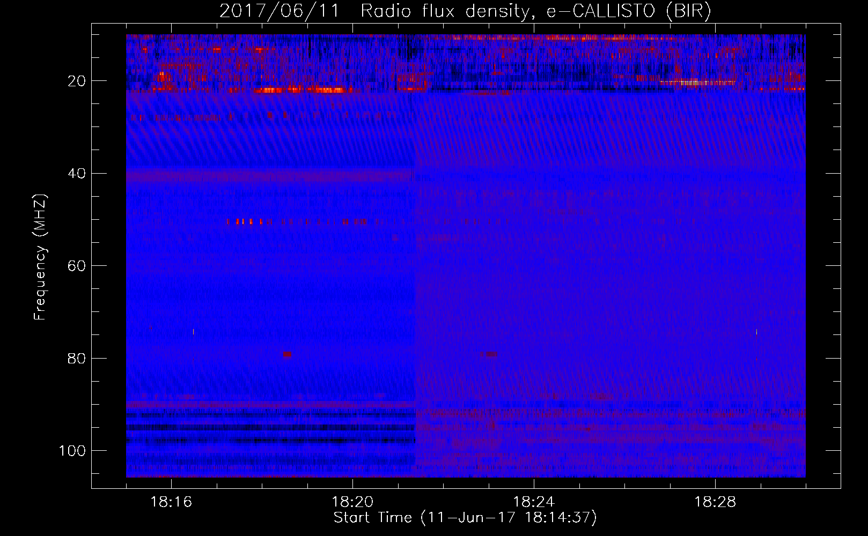Click the Frequency (MHZ) axis label
Screen dimensions: 868x536
coord(40,257)
